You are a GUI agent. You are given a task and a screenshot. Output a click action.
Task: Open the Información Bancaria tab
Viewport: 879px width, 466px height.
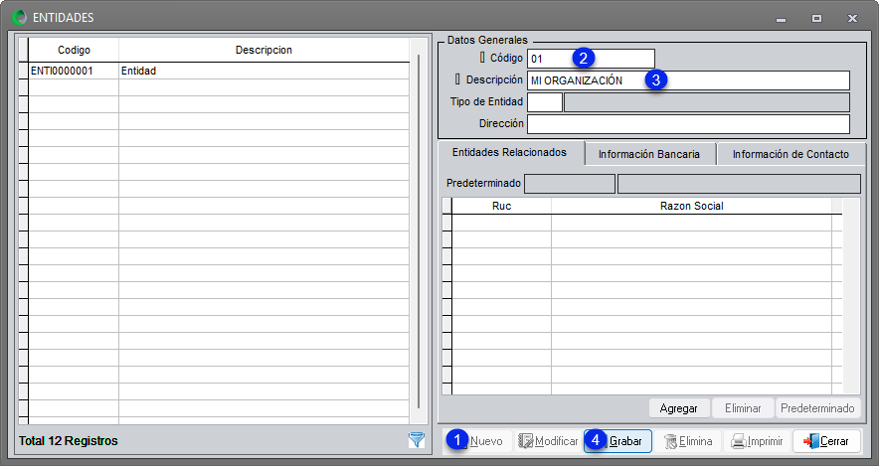pos(649,154)
